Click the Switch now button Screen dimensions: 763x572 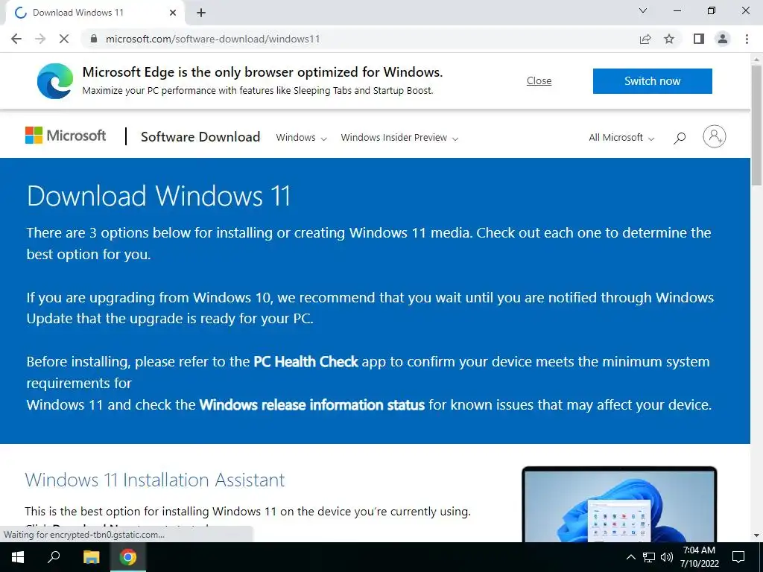click(653, 80)
